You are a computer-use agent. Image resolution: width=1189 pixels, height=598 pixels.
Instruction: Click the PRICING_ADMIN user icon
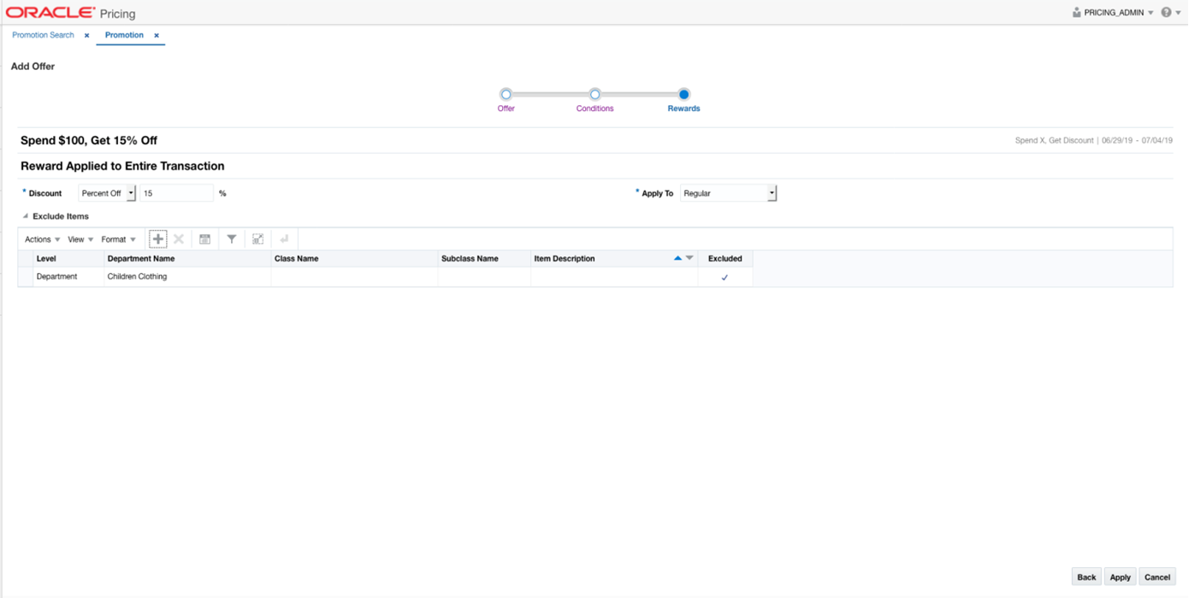click(x=1077, y=13)
